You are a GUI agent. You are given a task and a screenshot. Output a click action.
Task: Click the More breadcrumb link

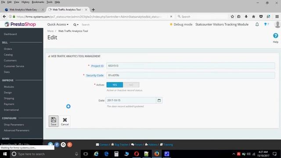pos(50,31)
